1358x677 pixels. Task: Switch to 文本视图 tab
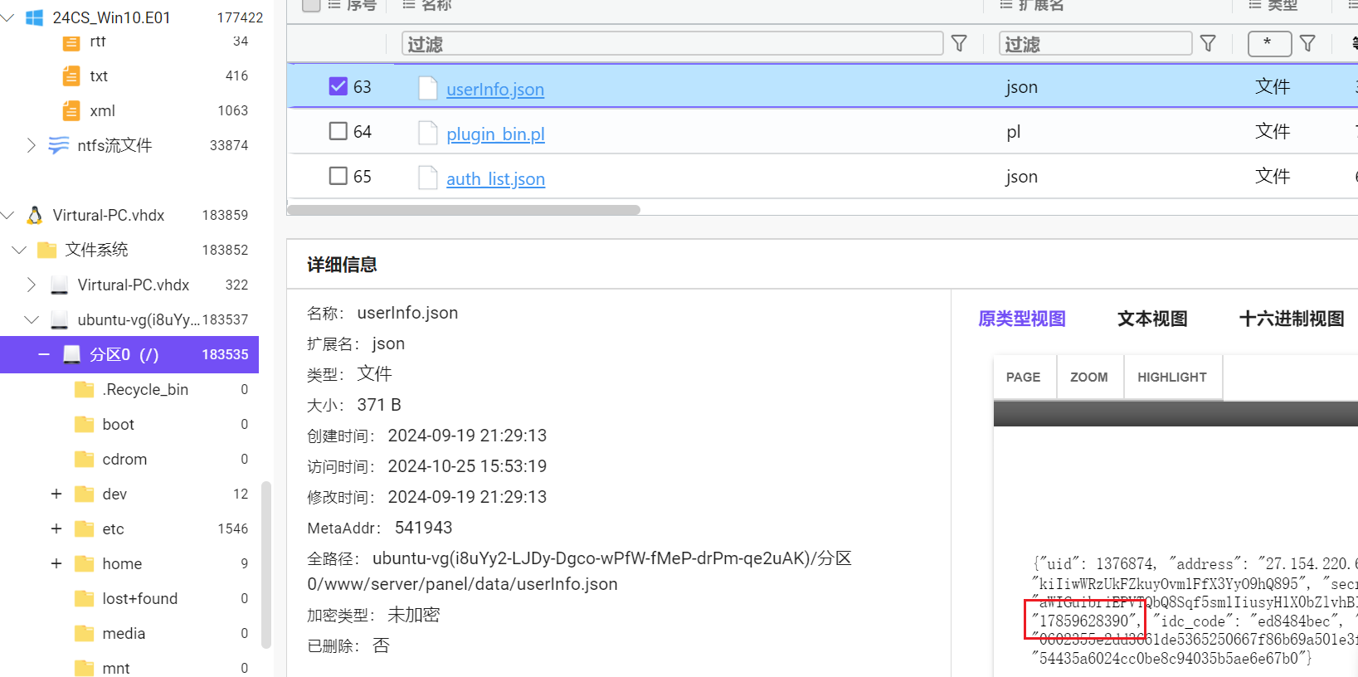pos(1152,319)
